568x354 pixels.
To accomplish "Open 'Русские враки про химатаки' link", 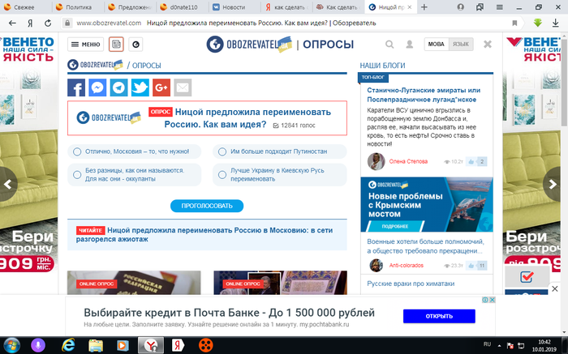I will coord(411,284).
